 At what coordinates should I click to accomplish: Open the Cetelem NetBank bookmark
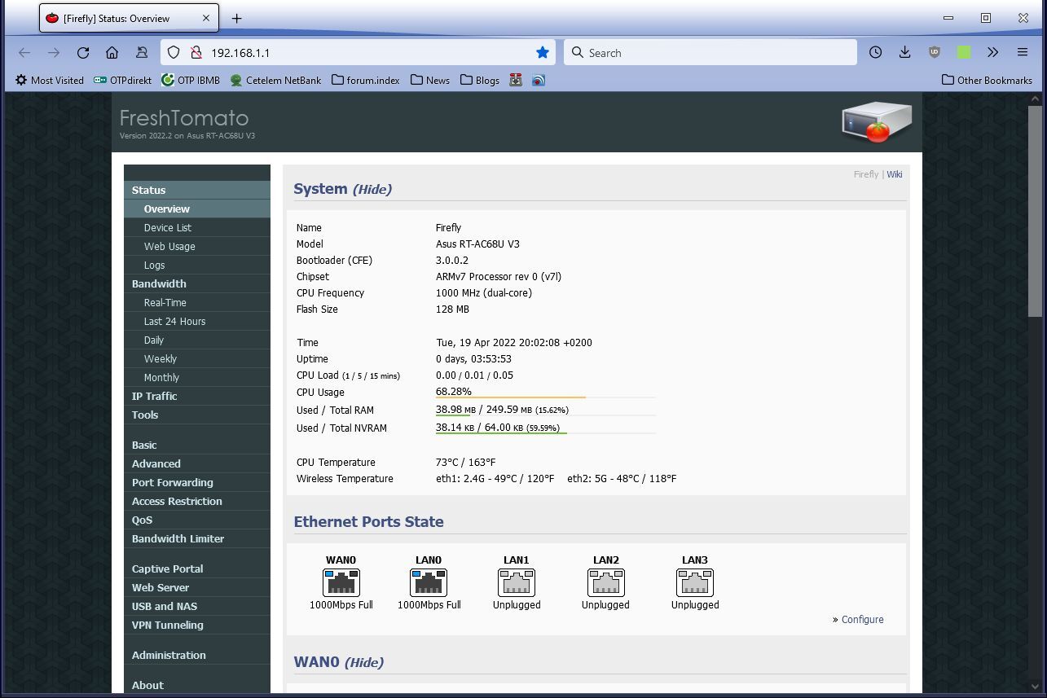click(275, 80)
